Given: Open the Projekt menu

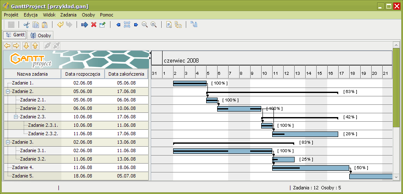Looking at the screenshot, I should [x=11, y=15].
